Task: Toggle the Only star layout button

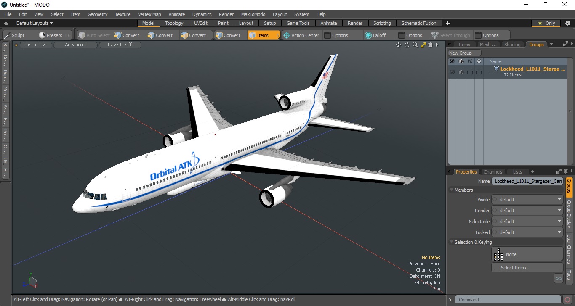Action: point(546,23)
